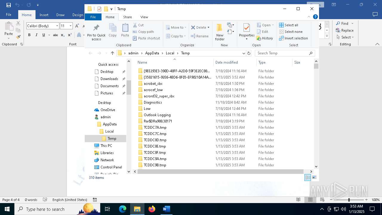
Task: Click the Word Save icon
Action: (x=8, y=5)
